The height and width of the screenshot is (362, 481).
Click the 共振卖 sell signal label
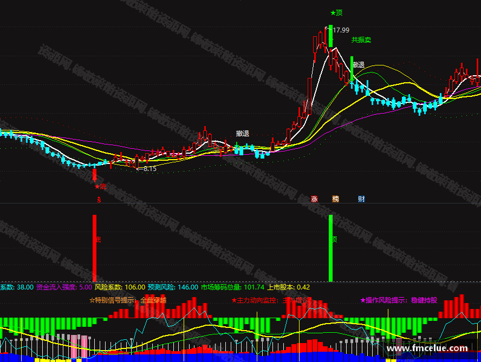[x=361, y=40]
